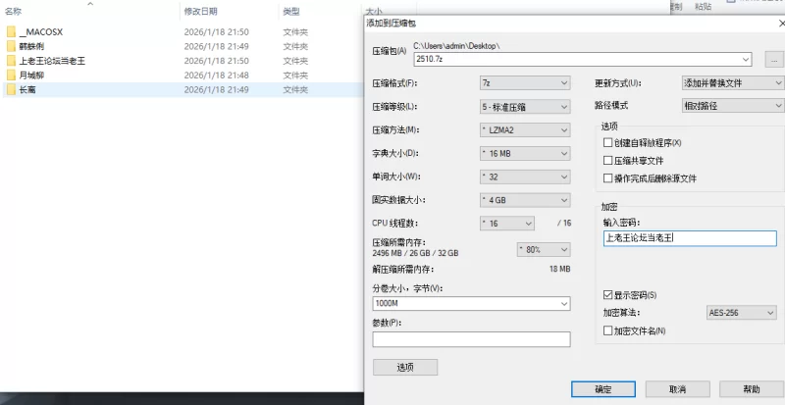This screenshot has height=405, width=785.
Task: Check 操作完成后删除源文件 box
Action: (607, 178)
